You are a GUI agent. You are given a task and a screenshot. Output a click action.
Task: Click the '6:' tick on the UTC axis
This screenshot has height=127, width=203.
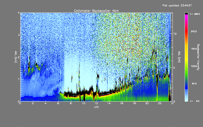(x=58, y=103)
